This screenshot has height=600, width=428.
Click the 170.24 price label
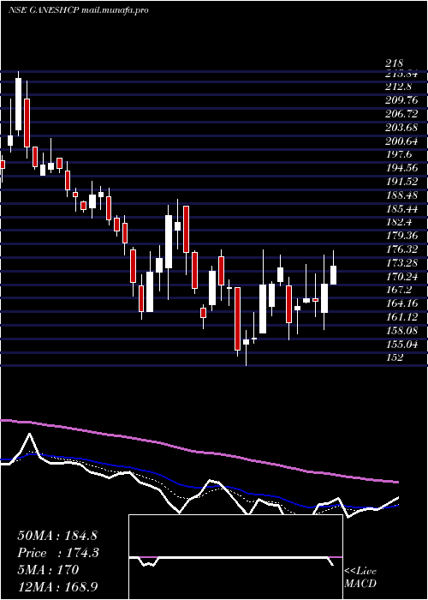(401, 276)
